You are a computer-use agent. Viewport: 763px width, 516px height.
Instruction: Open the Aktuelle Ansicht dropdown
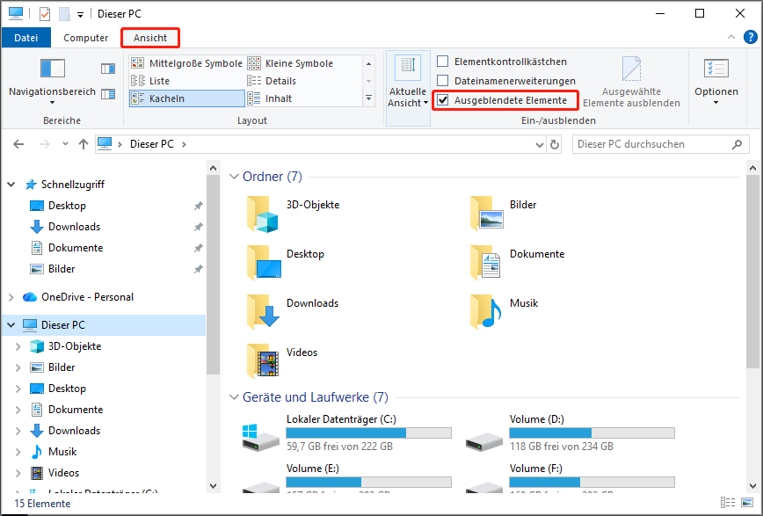click(408, 89)
